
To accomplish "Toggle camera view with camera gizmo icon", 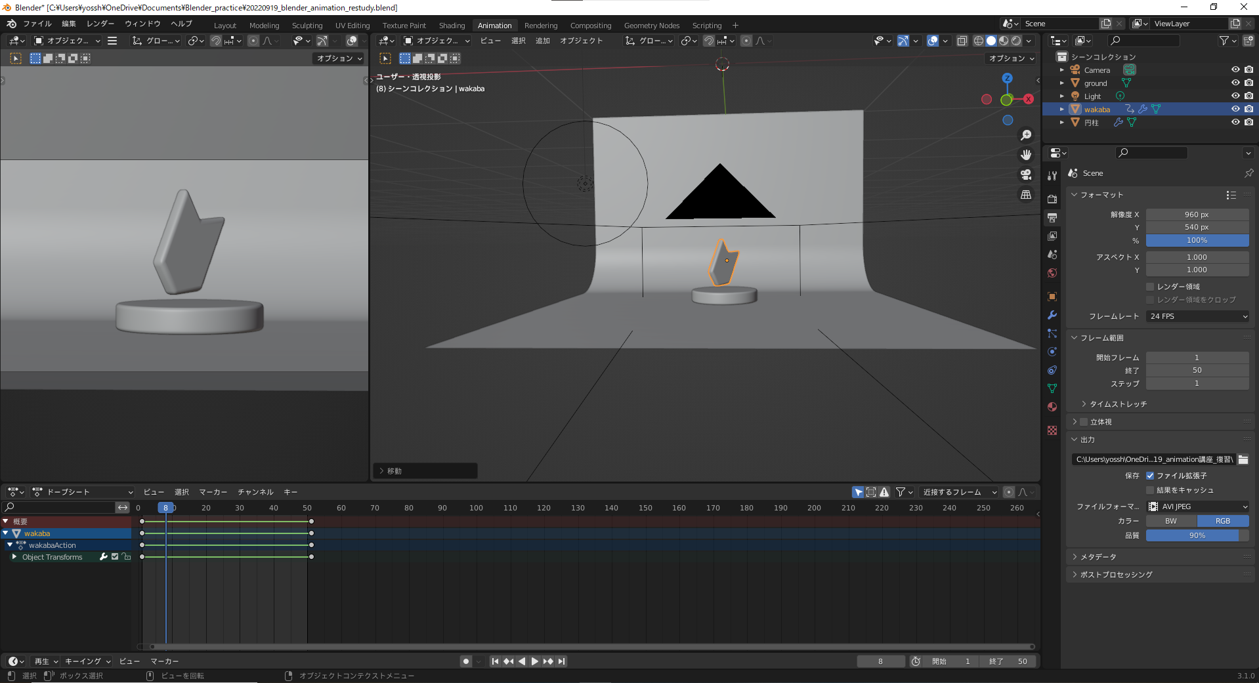I will point(1025,175).
